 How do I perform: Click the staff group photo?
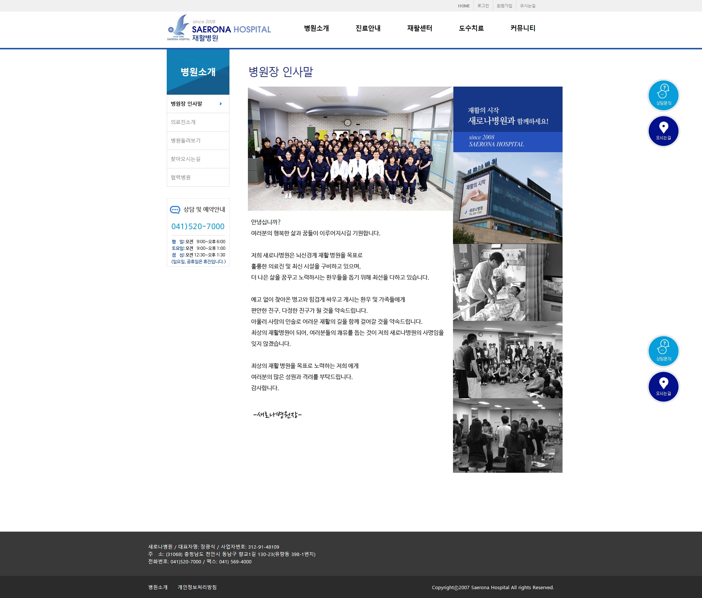click(350, 148)
